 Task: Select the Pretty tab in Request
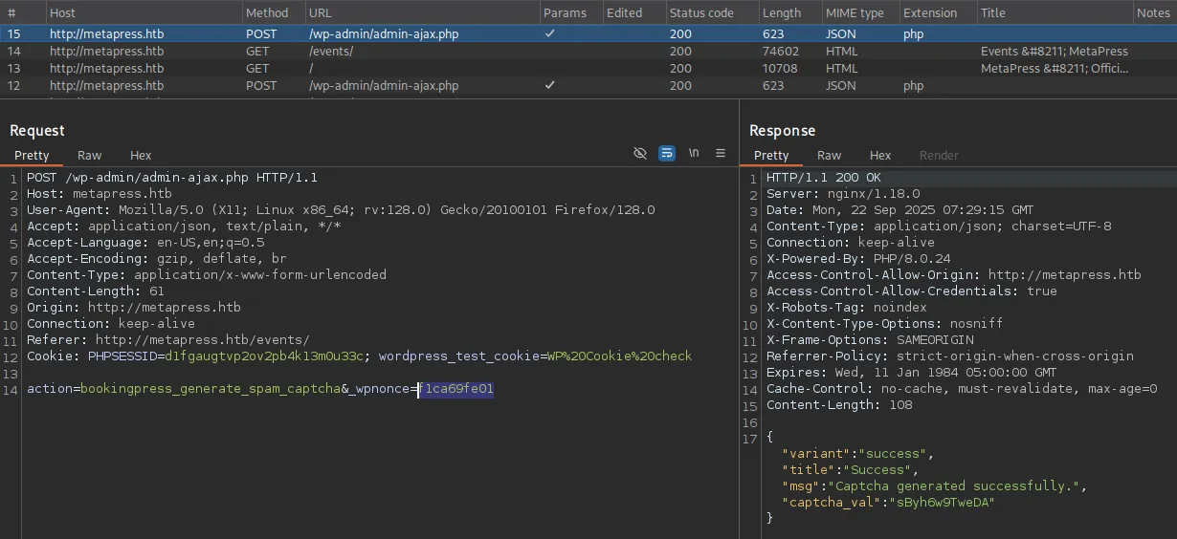point(32,156)
